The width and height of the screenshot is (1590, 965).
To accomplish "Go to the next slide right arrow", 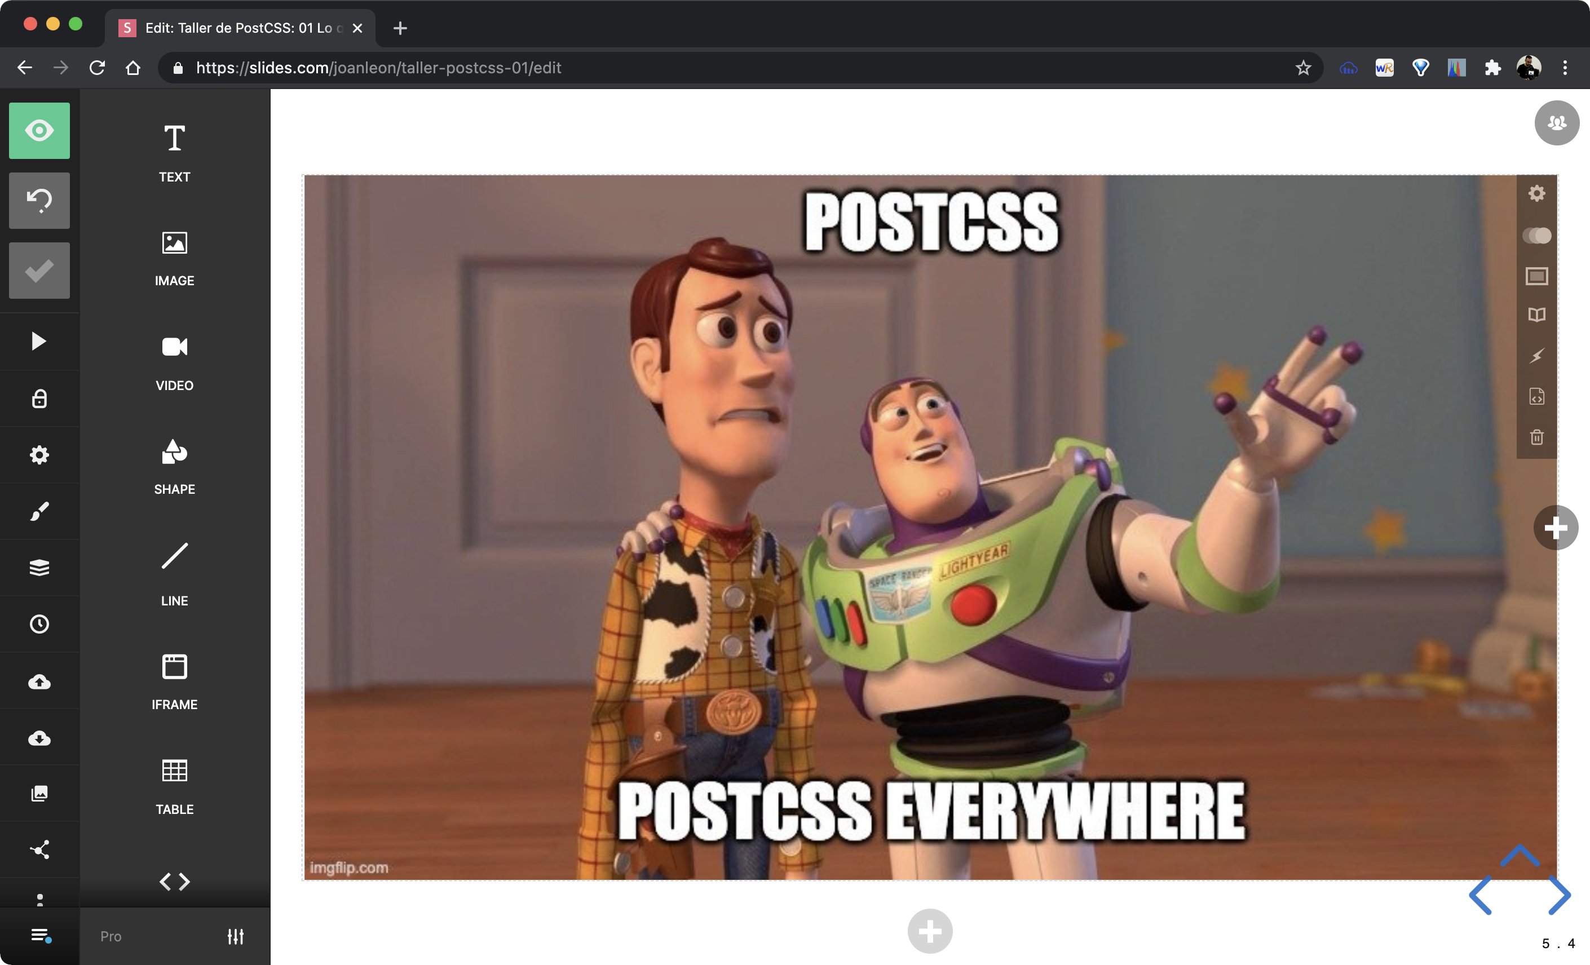I will [x=1559, y=895].
